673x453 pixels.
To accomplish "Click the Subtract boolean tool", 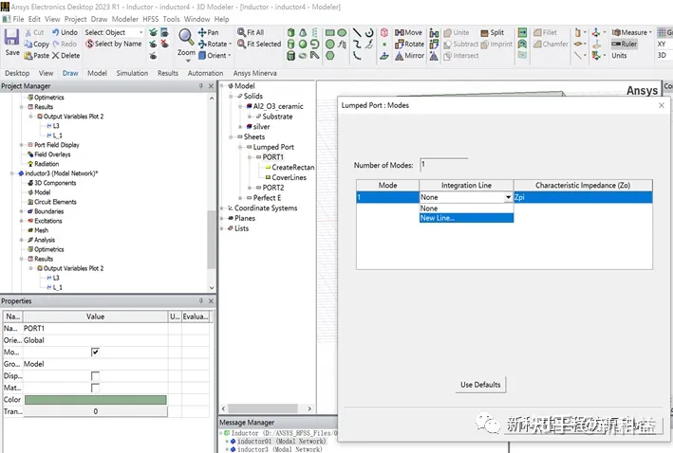I will (461, 45).
